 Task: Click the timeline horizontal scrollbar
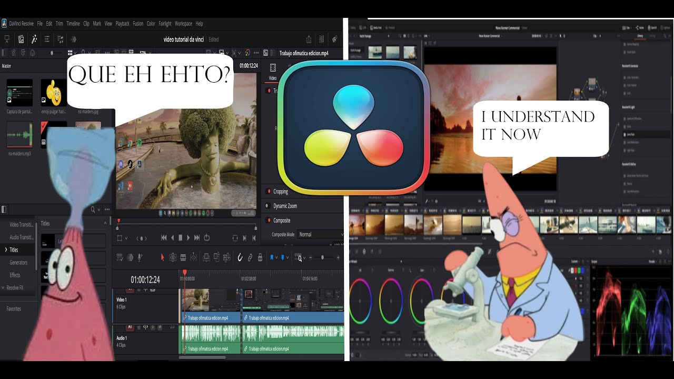tap(202, 357)
